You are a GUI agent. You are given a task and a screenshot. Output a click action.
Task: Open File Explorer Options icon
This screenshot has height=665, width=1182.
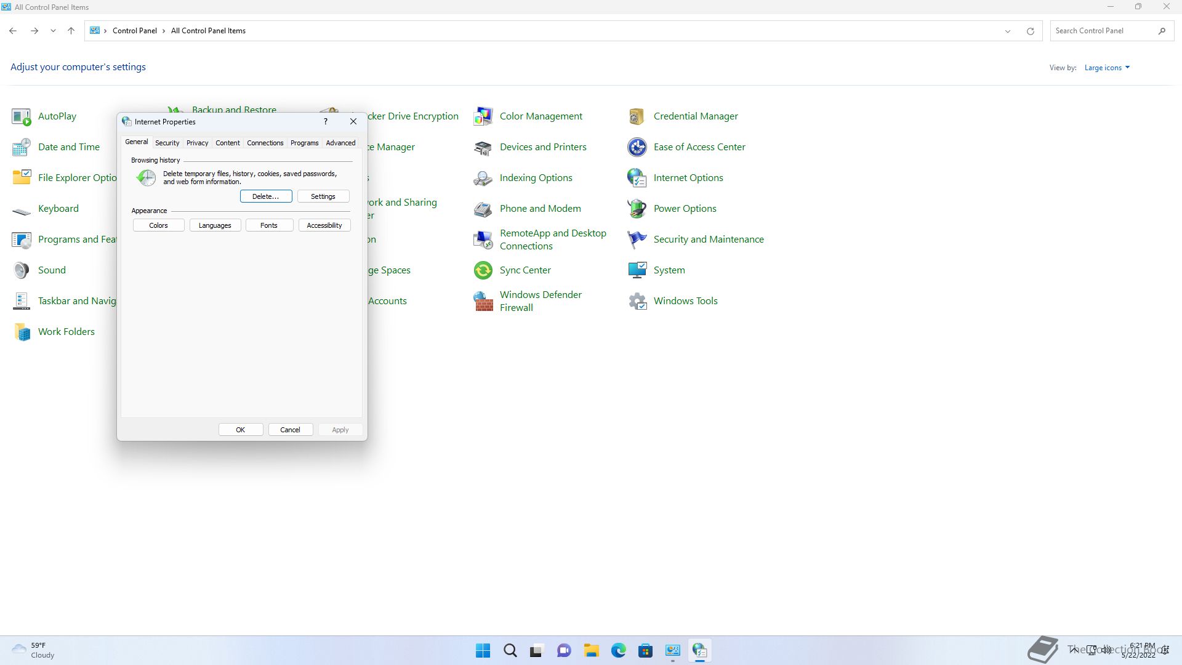(22, 178)
